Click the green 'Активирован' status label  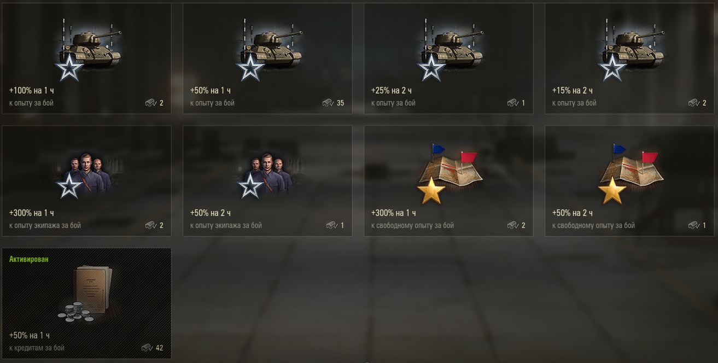click(29, 259)
